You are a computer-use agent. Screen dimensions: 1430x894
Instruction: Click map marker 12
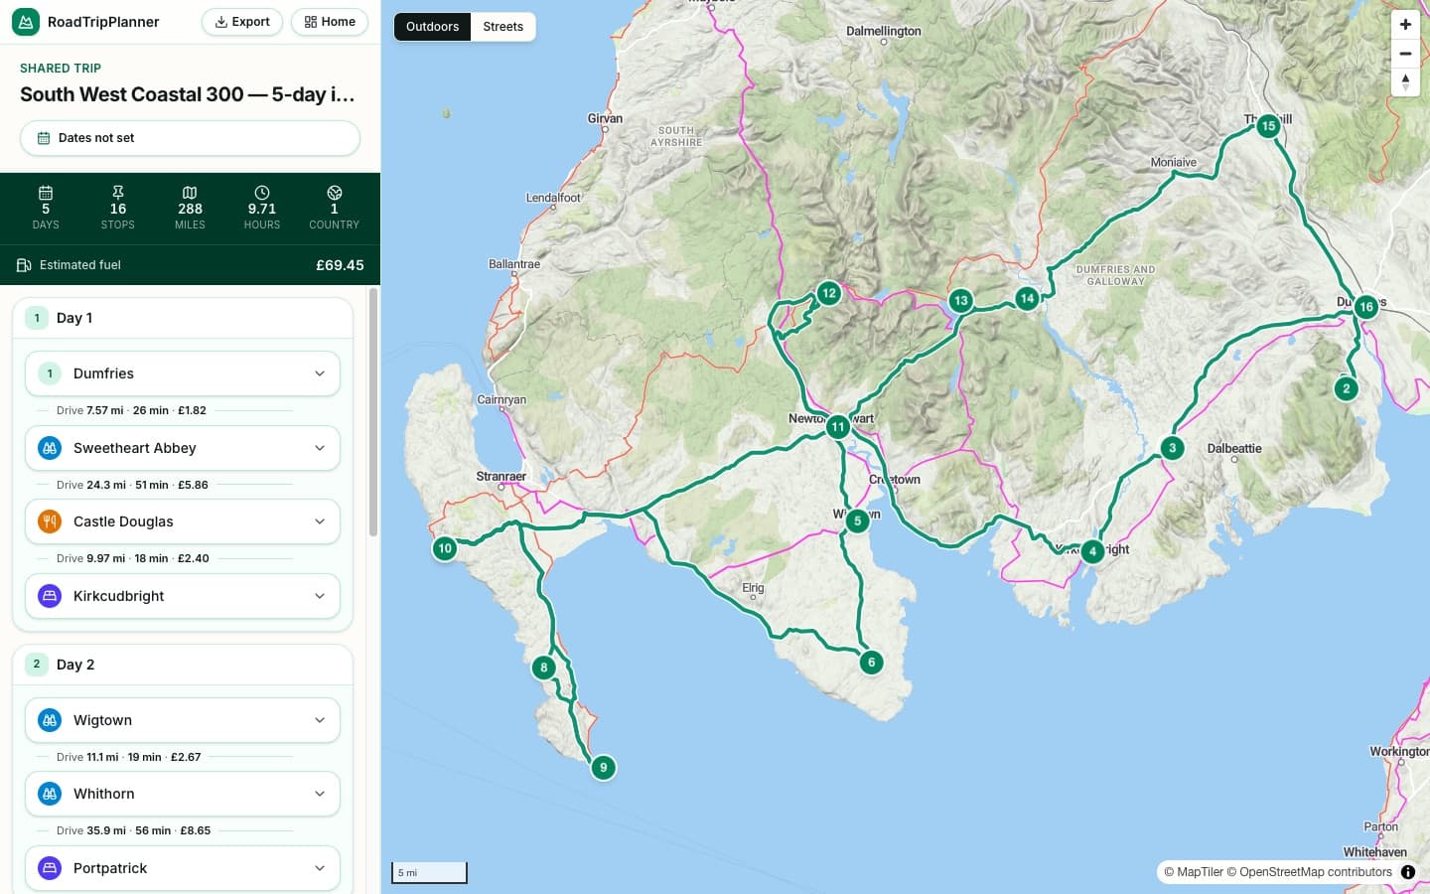click(x=828, y=293)
